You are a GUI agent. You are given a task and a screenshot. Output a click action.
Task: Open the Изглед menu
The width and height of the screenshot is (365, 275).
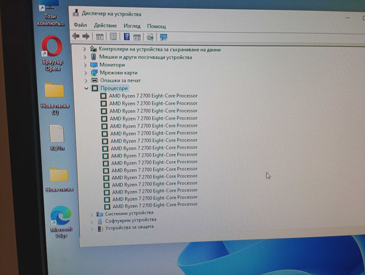click(132, 26)
